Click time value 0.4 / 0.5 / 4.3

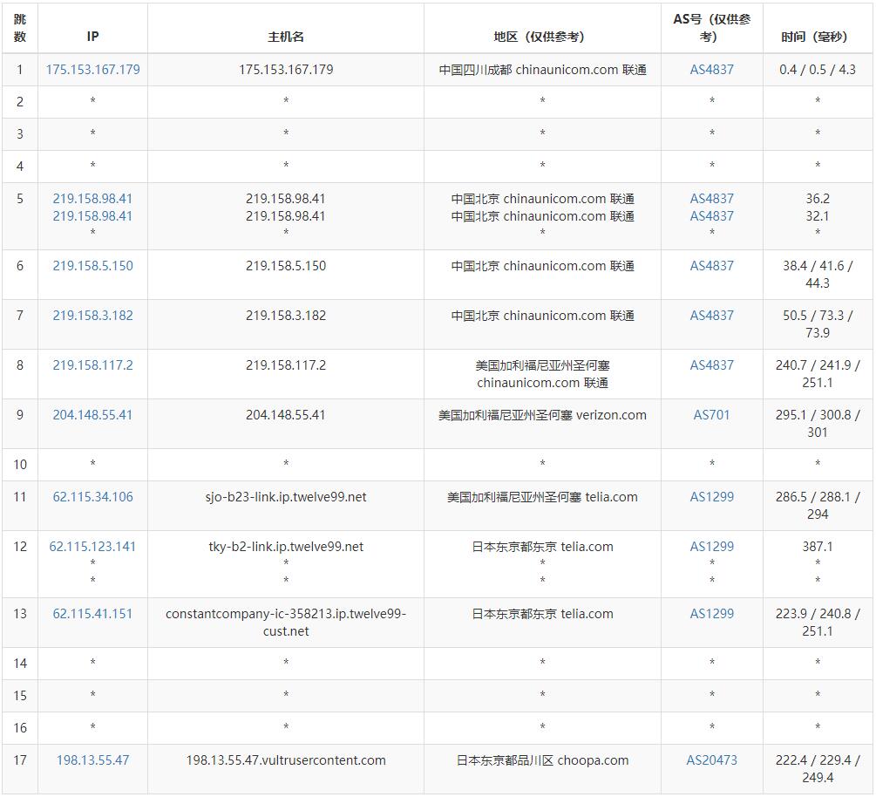[818, 70]
